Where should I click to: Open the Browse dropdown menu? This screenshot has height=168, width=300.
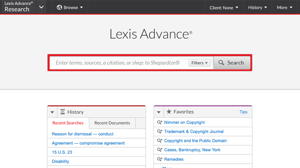point(70,7)
